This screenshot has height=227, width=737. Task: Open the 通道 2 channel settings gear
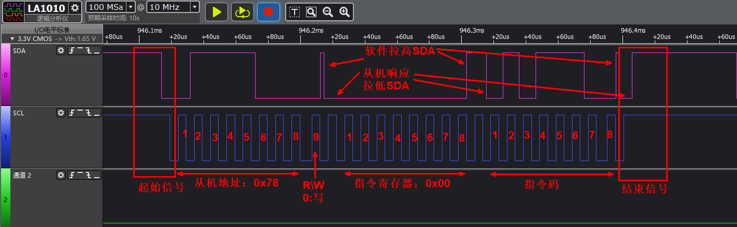point(61,175)
